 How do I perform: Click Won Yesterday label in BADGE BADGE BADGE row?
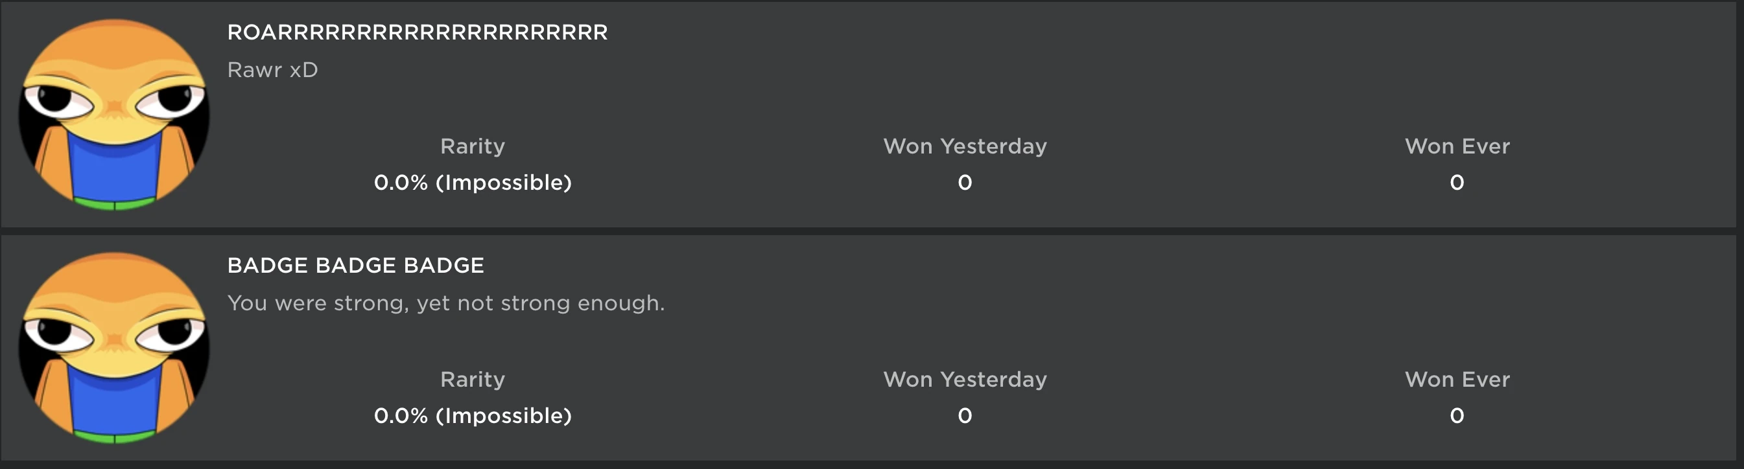pyautogui.click(x=965, y=379)
